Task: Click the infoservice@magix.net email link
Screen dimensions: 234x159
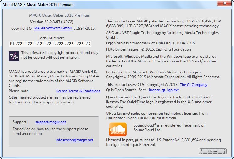Action: point(74,140)
